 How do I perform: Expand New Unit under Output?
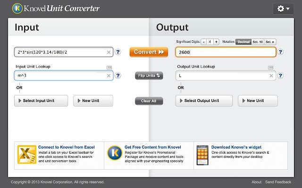coord(258,101)
